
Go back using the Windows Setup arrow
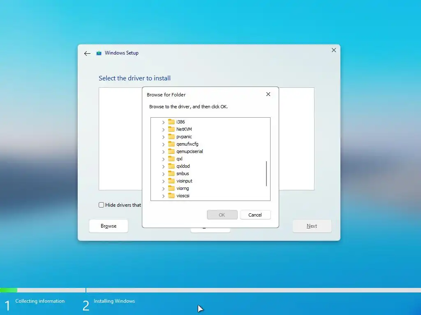pos(87,54)
